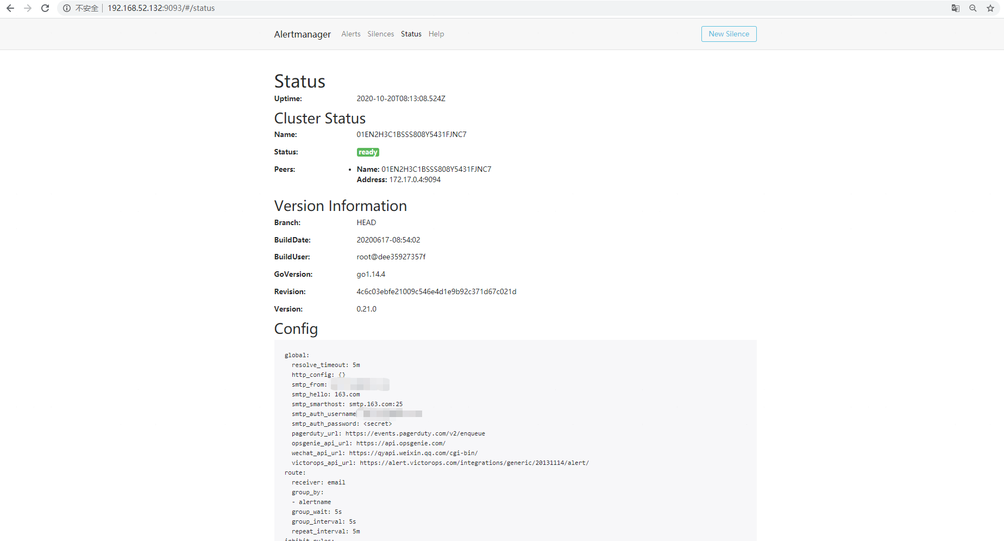Viewport: 1004px width, 541px height.
Task: Click the victorops_api_url config line
Action: 440,463
